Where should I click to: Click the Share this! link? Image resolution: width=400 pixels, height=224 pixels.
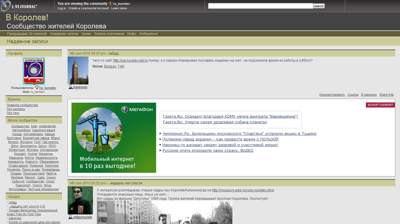pyautogui.click(x=386, y=95)
